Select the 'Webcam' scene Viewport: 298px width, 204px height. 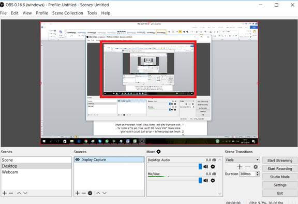(x=36, y=172)
